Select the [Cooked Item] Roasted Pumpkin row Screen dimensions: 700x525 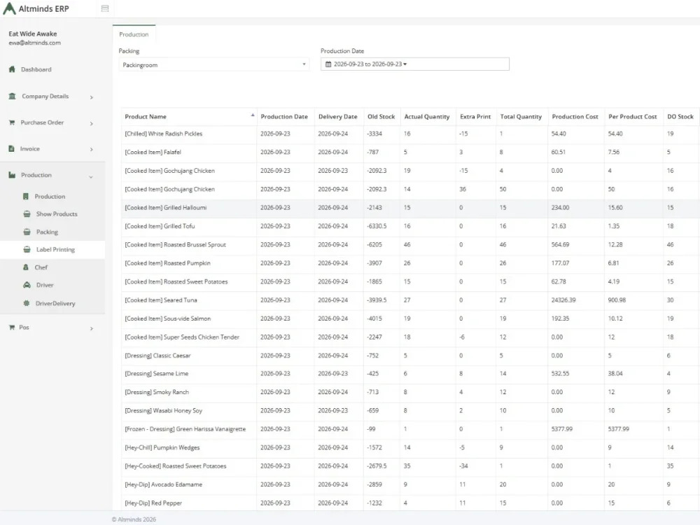pos(409,263)
